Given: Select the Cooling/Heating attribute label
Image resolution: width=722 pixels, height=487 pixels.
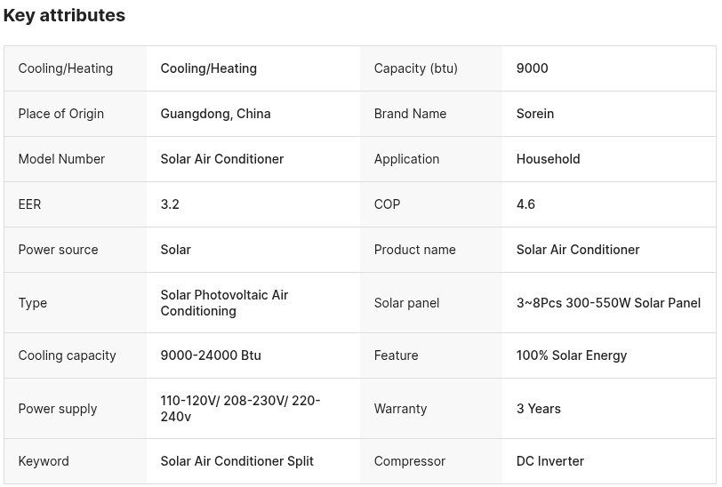Looking at the screenshot, I should [66, 68].
